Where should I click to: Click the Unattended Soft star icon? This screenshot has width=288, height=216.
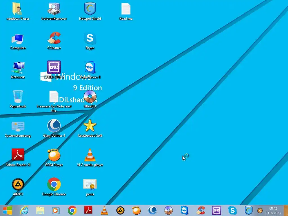click(x=90, y=128)
